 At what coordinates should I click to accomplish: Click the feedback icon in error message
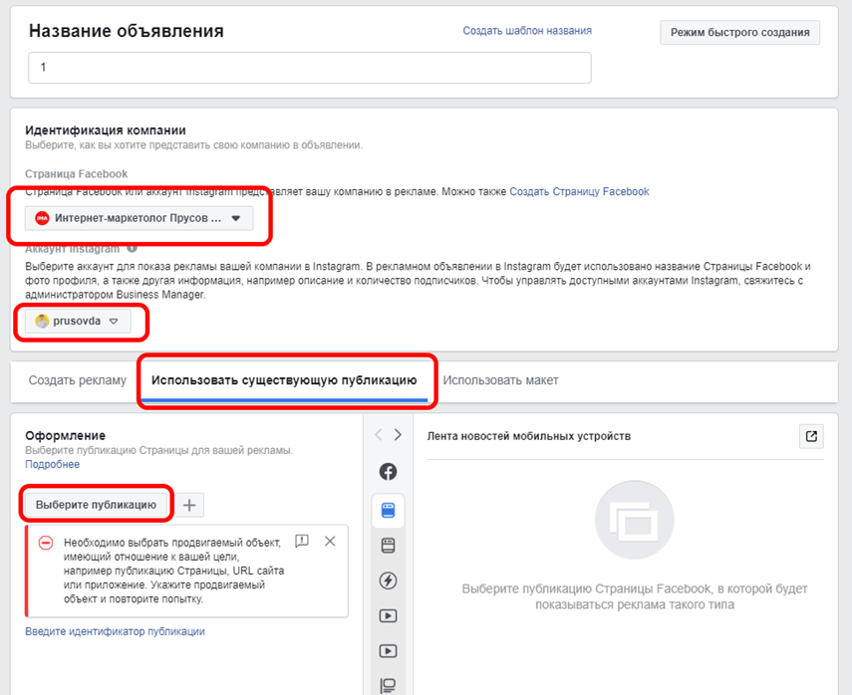(x=302, y=541)
